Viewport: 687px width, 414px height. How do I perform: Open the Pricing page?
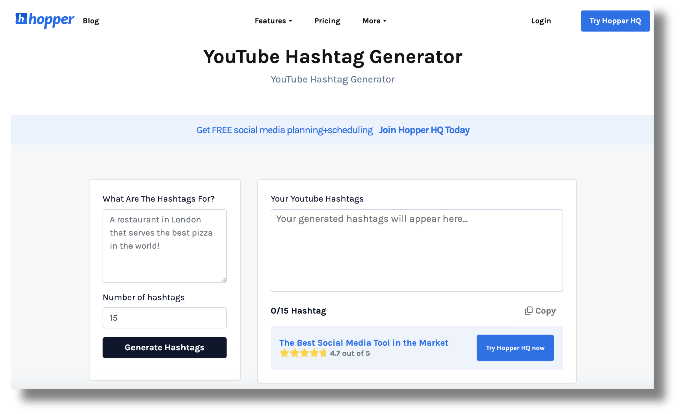327,21
